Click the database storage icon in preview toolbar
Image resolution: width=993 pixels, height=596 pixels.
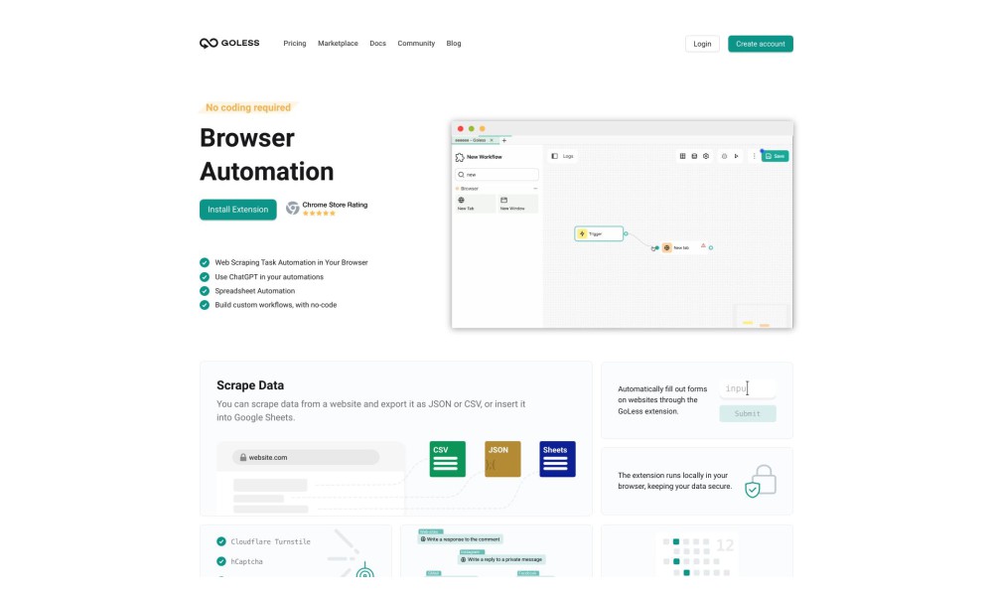[x=694, y=156]
